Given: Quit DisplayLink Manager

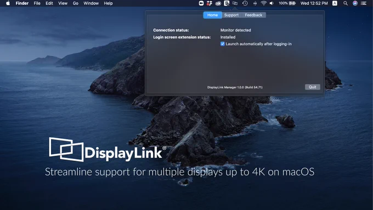Looking at the screenshot, I should point(312,87).
